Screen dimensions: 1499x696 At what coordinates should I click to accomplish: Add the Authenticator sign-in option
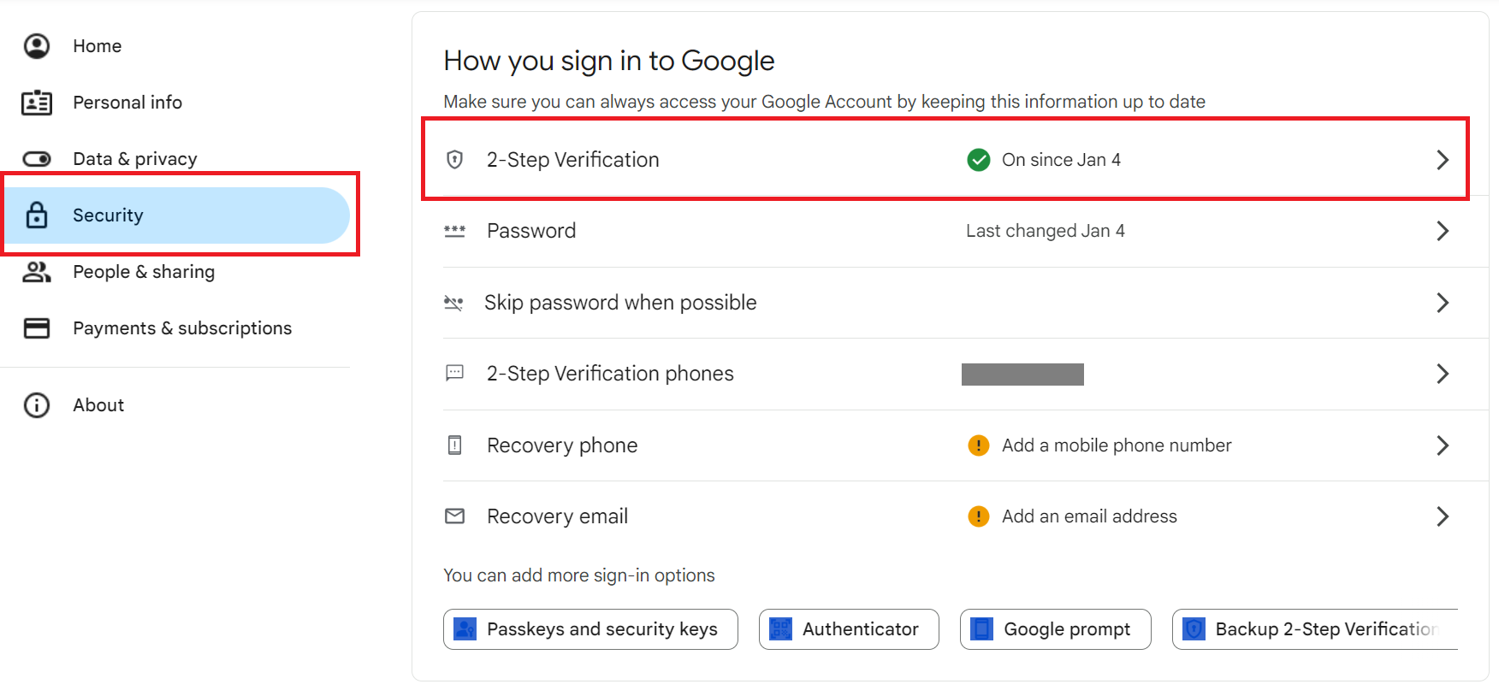(849, 629)
